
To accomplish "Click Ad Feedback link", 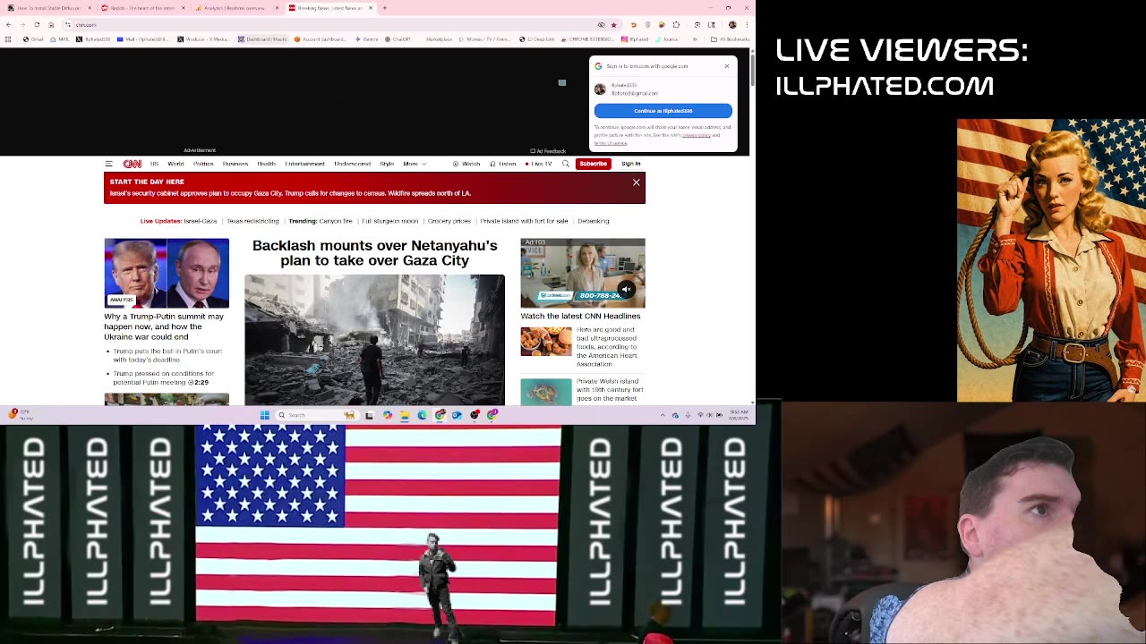I will 548,151.
